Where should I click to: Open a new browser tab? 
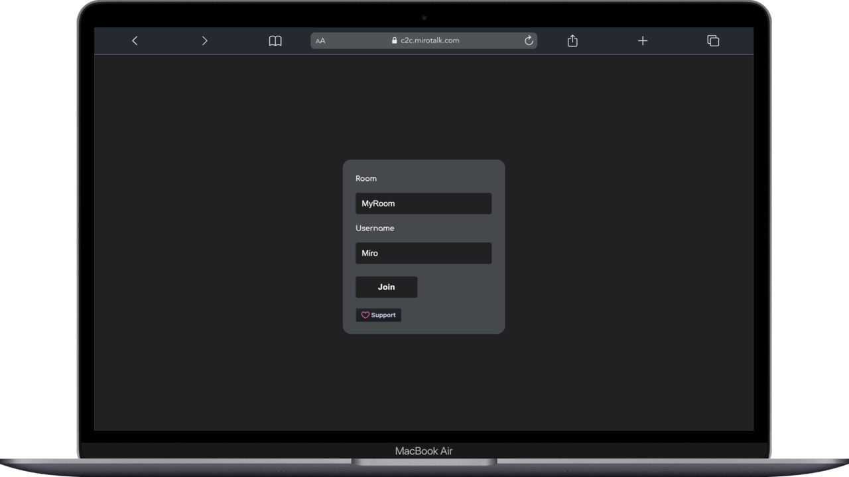coord(642,40)
